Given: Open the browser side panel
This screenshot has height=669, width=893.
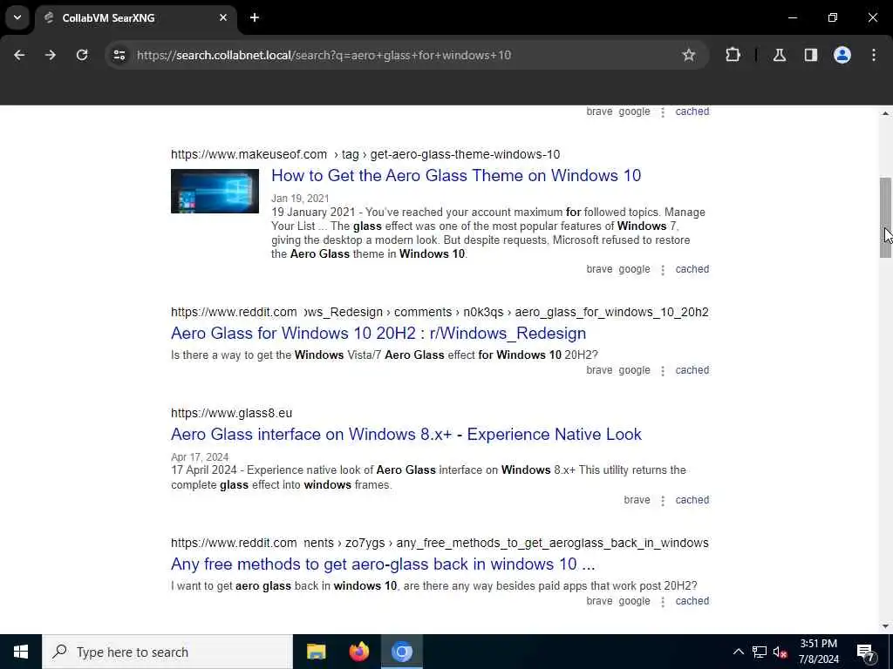Looking at the screenshot, I should [x=811, y=55].
